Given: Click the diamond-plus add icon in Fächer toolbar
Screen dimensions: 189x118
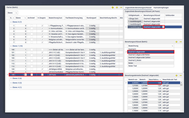Looking at the screenshot, I should click(x=113, y=7).
